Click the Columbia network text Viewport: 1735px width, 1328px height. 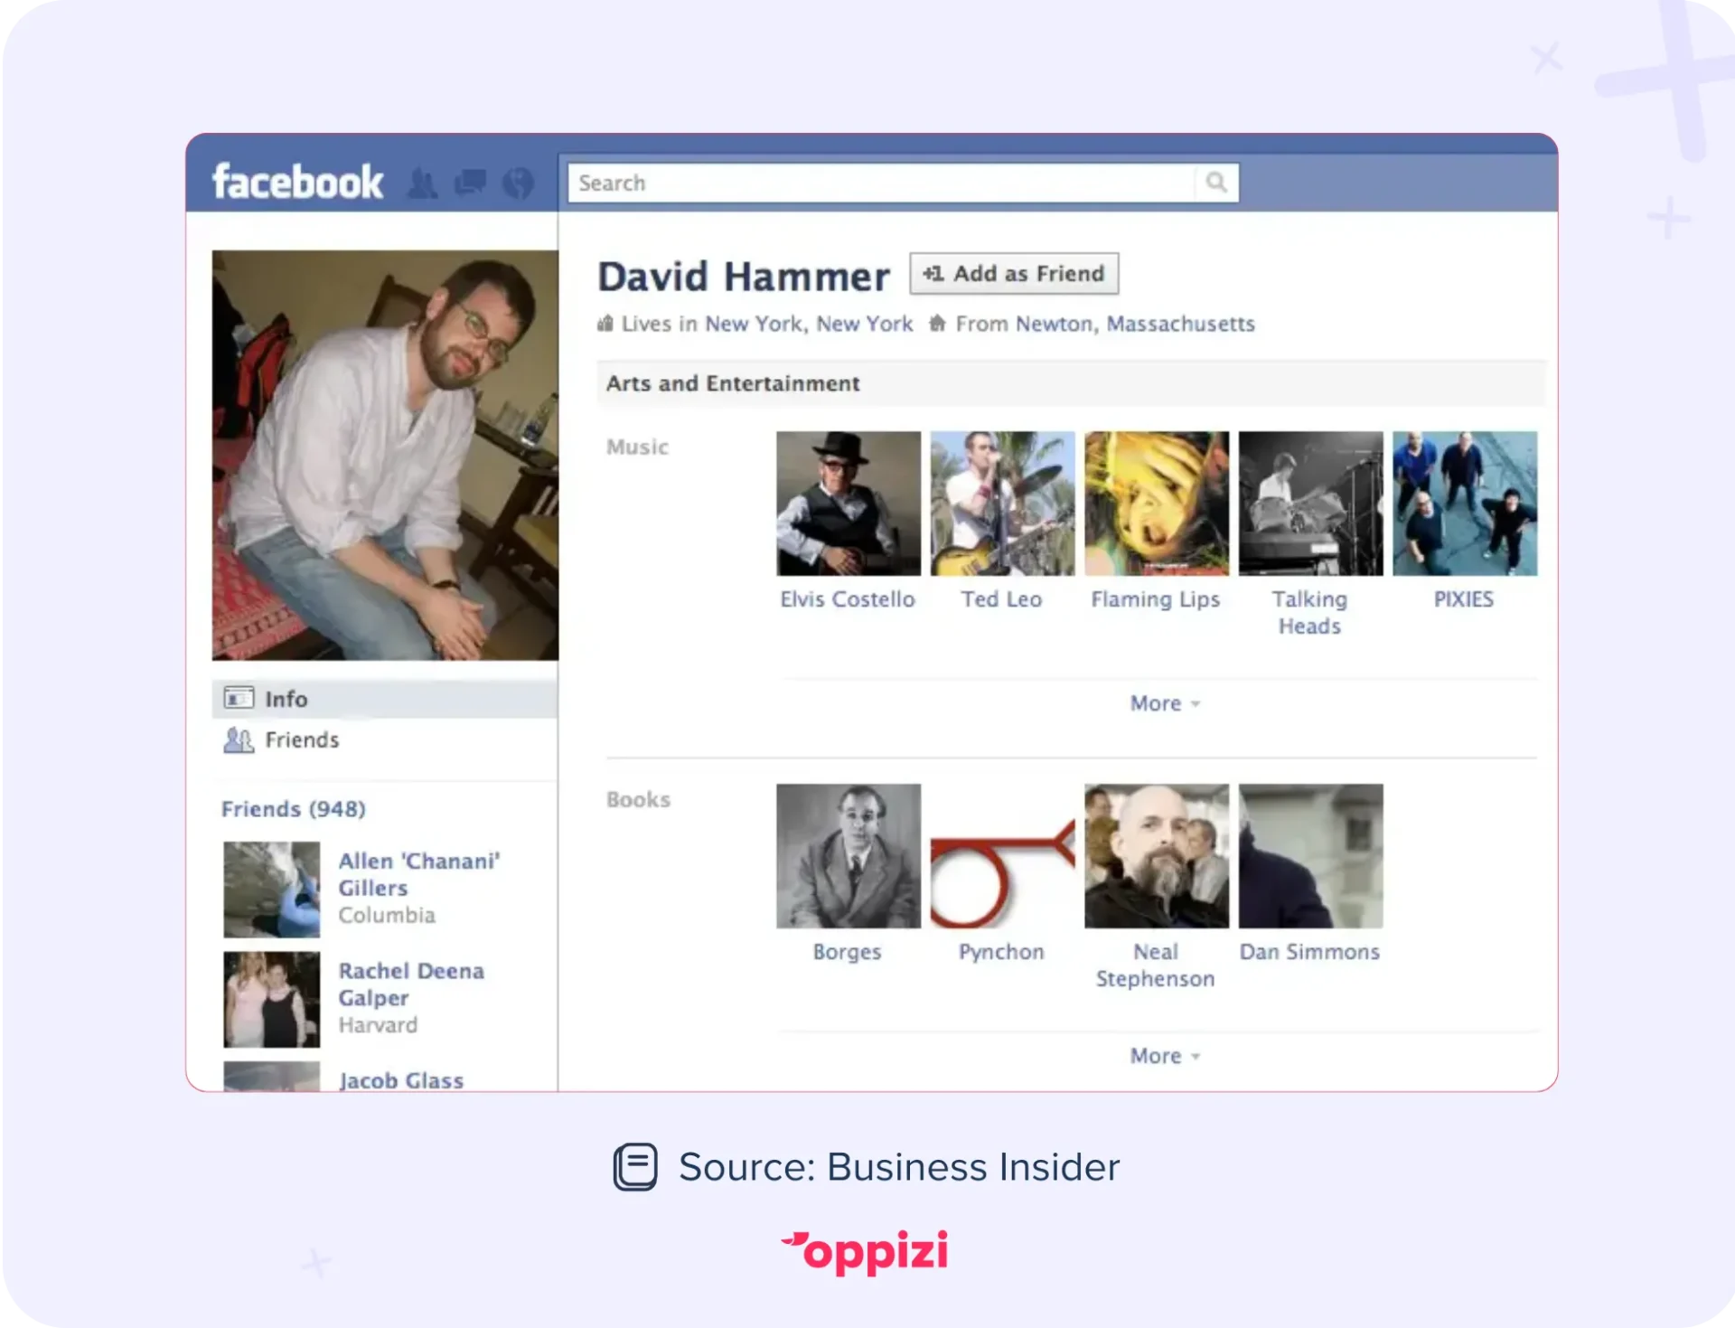click(387, 915)
